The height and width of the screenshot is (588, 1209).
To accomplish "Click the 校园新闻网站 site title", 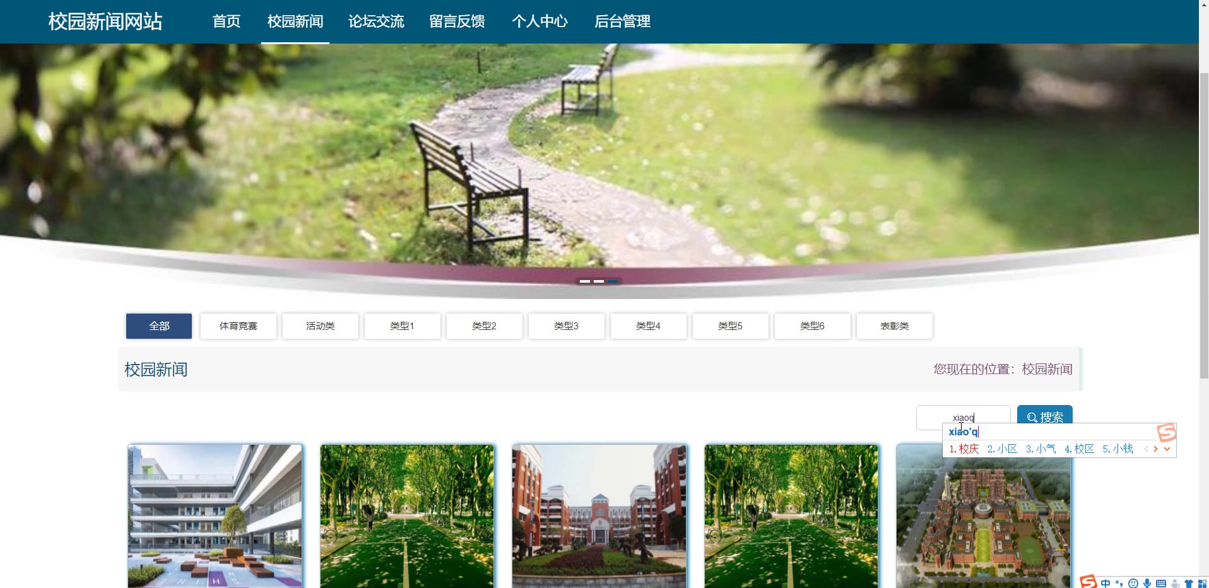I will [105, 21].
